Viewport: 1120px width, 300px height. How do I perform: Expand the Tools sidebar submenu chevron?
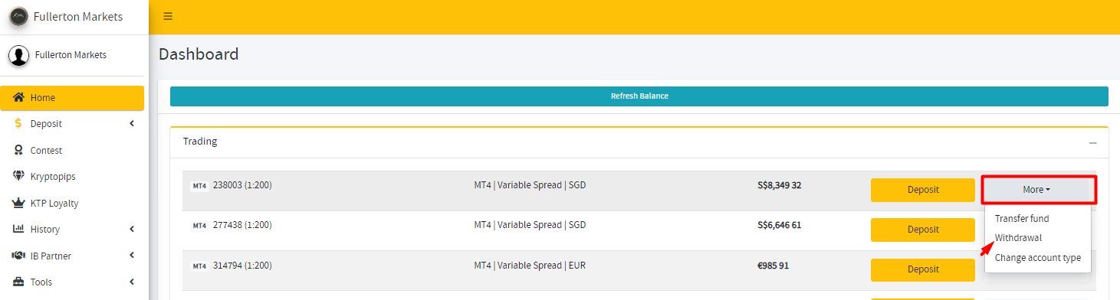pyautogui.click(x=132, y=282)
